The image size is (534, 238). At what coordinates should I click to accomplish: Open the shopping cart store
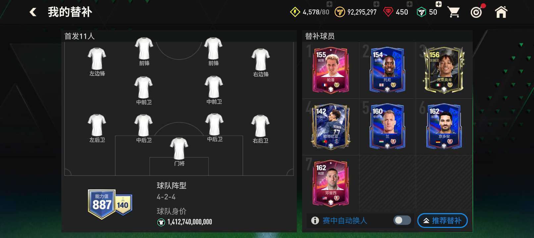click(x=453, y=12)
